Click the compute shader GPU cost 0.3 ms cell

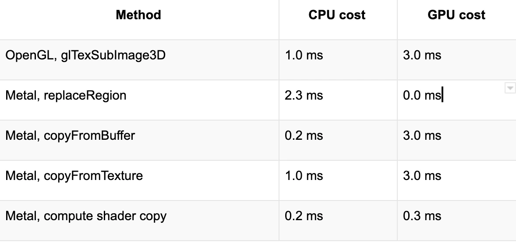pyautogui.click(x=422, y=216)
